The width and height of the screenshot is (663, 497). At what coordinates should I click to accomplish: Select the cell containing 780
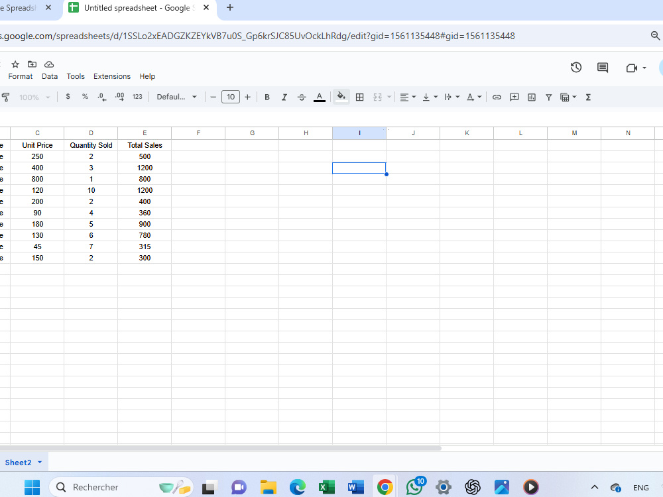[x=145, y=235]
